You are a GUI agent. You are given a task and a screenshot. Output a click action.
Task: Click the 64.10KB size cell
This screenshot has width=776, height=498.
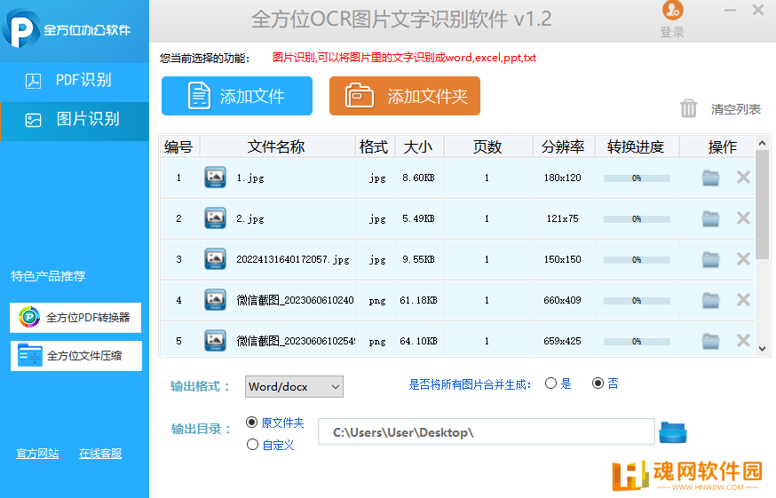[x=419, y=341]
